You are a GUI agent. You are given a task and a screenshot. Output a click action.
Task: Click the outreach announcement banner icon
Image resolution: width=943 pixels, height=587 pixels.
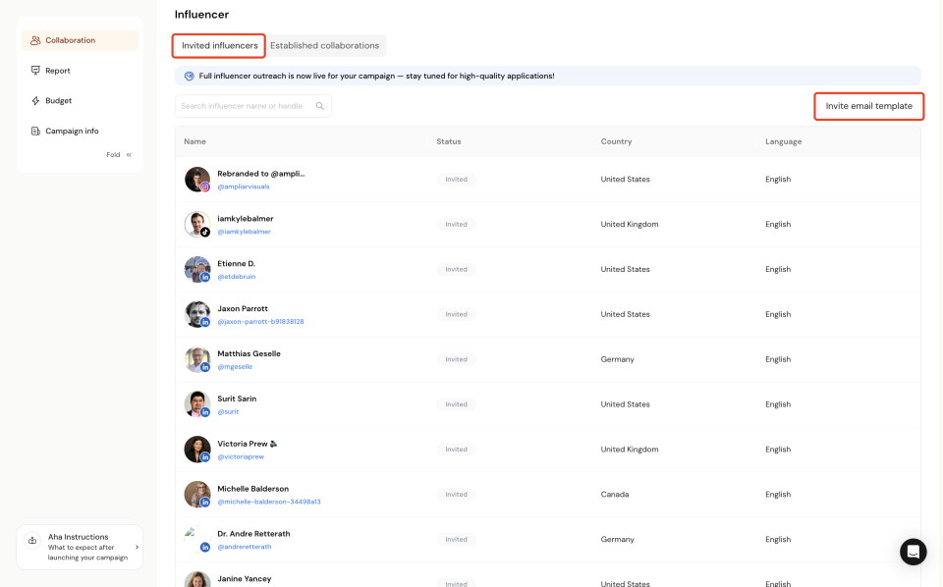[190, 76]
